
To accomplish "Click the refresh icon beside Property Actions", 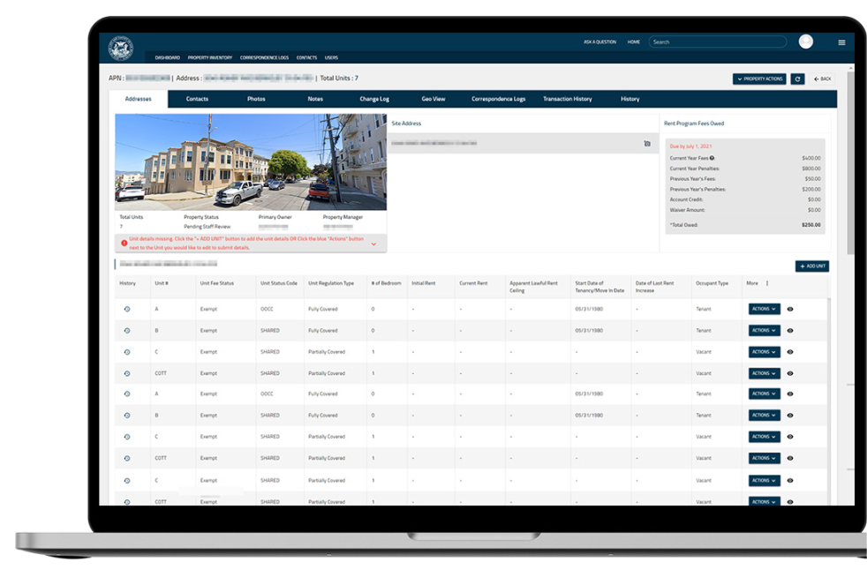I will 797,79.
